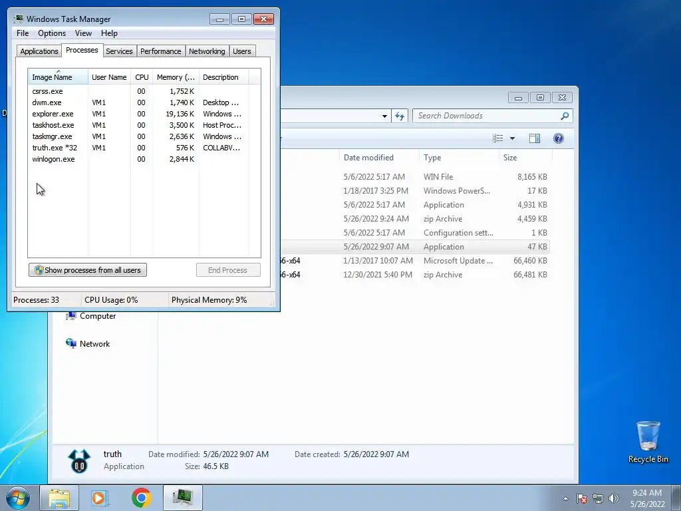The image size is (681, 511).
Task: Sort by Type column in Explorer
Action: click(x=459, y=158)
